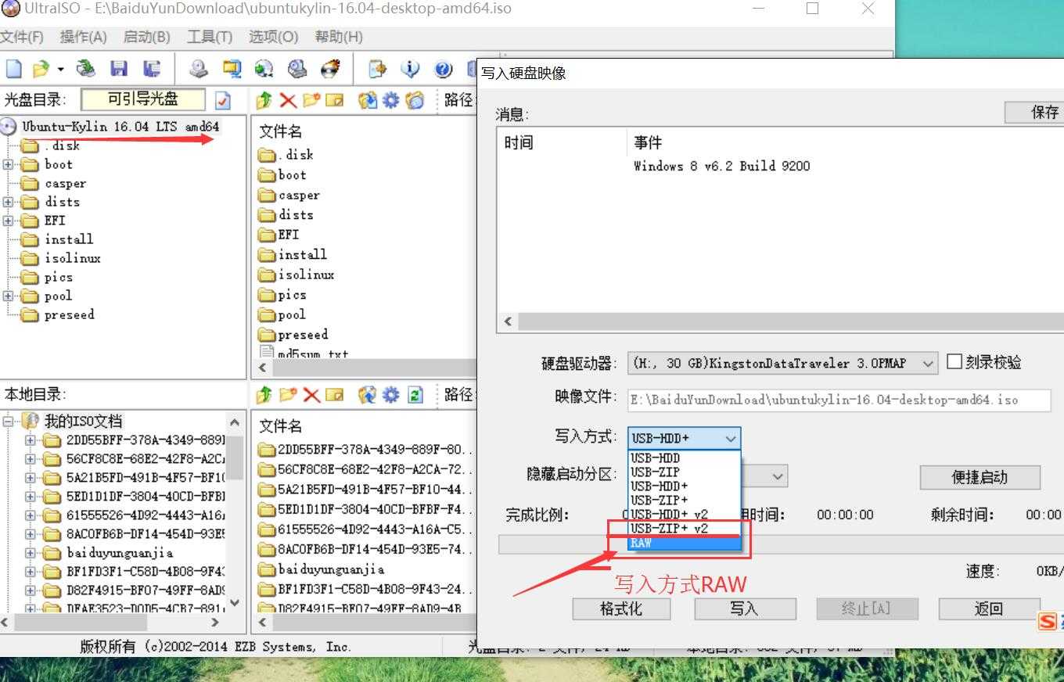Open the 帮助(H) menu
Image resolution: width=1064 pixels, height=682 pixels.
tap(338, 37)
